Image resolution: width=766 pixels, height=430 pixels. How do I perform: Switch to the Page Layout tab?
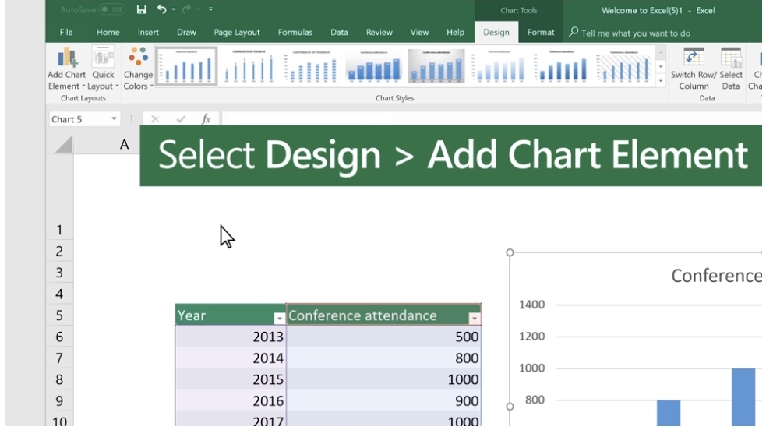click(x=237, y=32)
